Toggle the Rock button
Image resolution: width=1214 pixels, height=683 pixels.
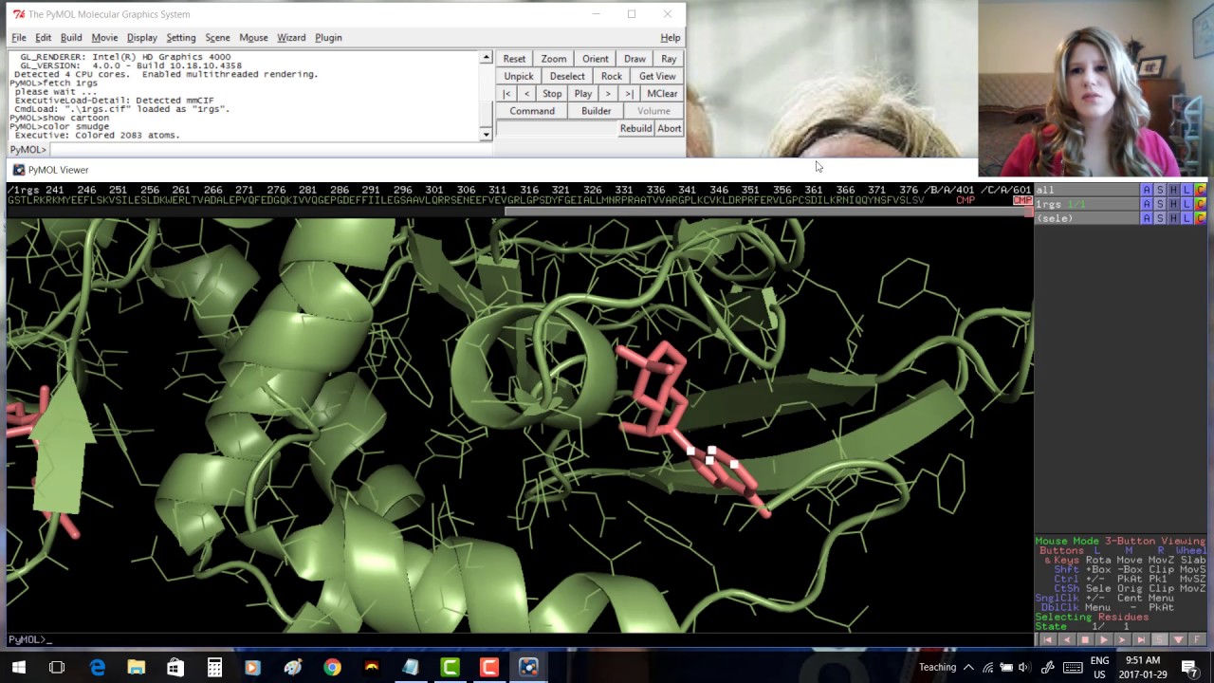tap(612, 76)
